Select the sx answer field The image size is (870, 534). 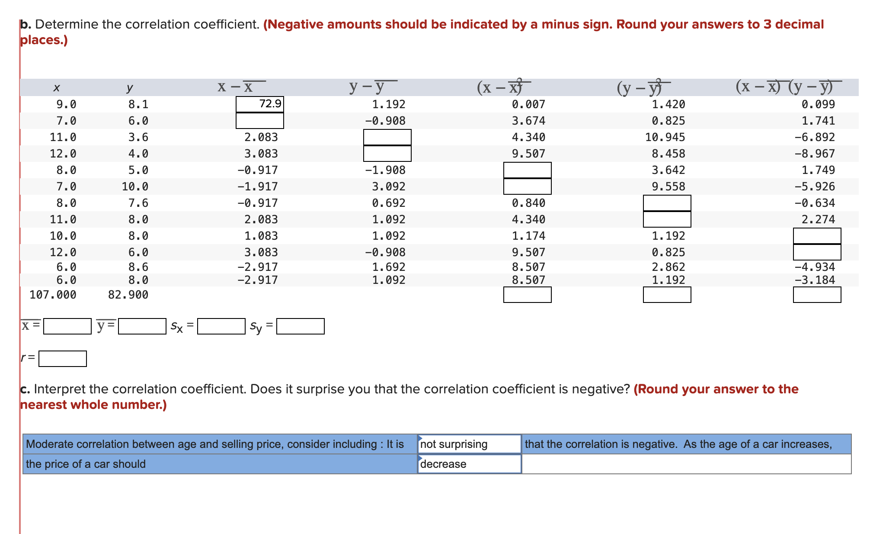click(221, 326)
